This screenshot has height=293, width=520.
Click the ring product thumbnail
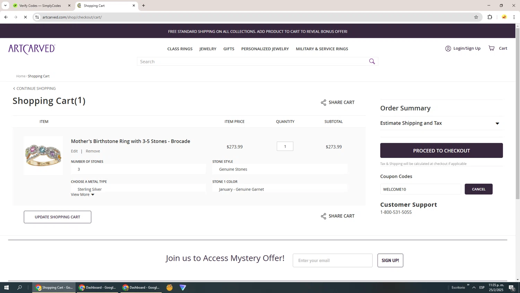point(43,155)
